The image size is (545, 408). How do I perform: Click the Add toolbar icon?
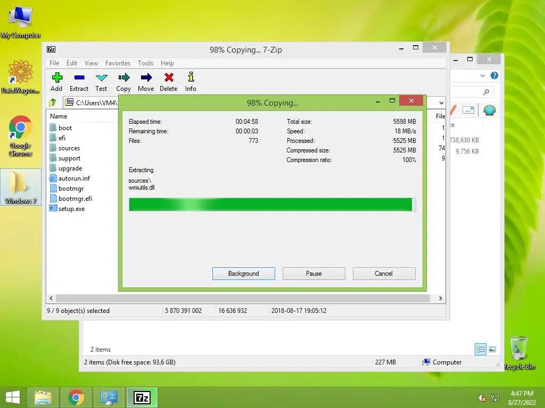pos(56,82)
